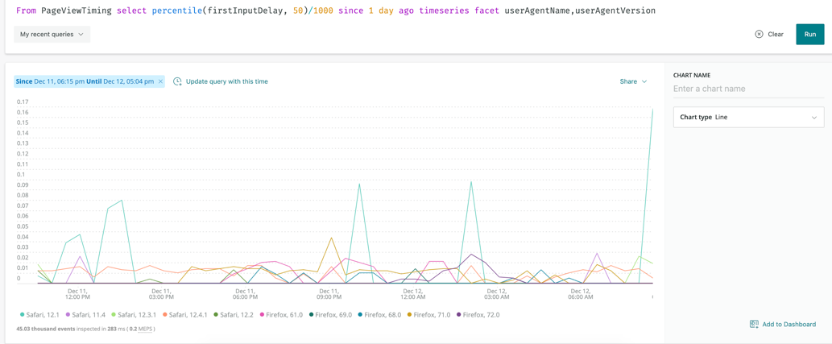This screenshot has height=344, width=832.
Task: Click the 'Dec 11, 03:00 PM' axis label
Action: click(x=161, y=294)
